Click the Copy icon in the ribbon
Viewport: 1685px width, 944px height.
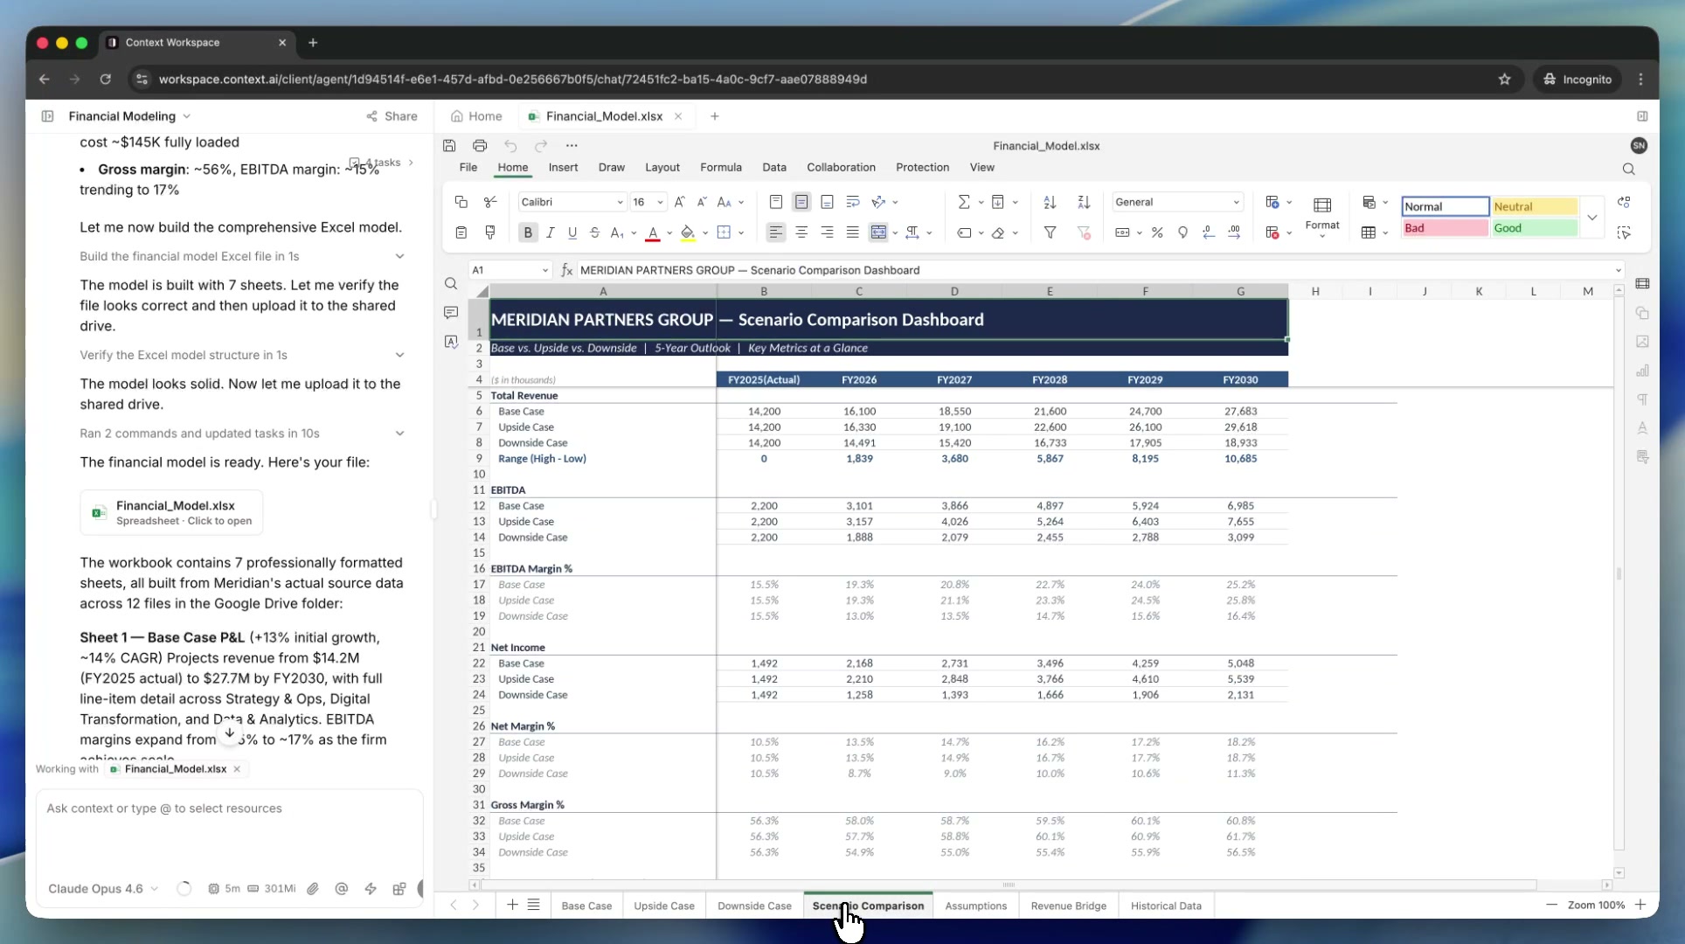[x=461, y=202]
